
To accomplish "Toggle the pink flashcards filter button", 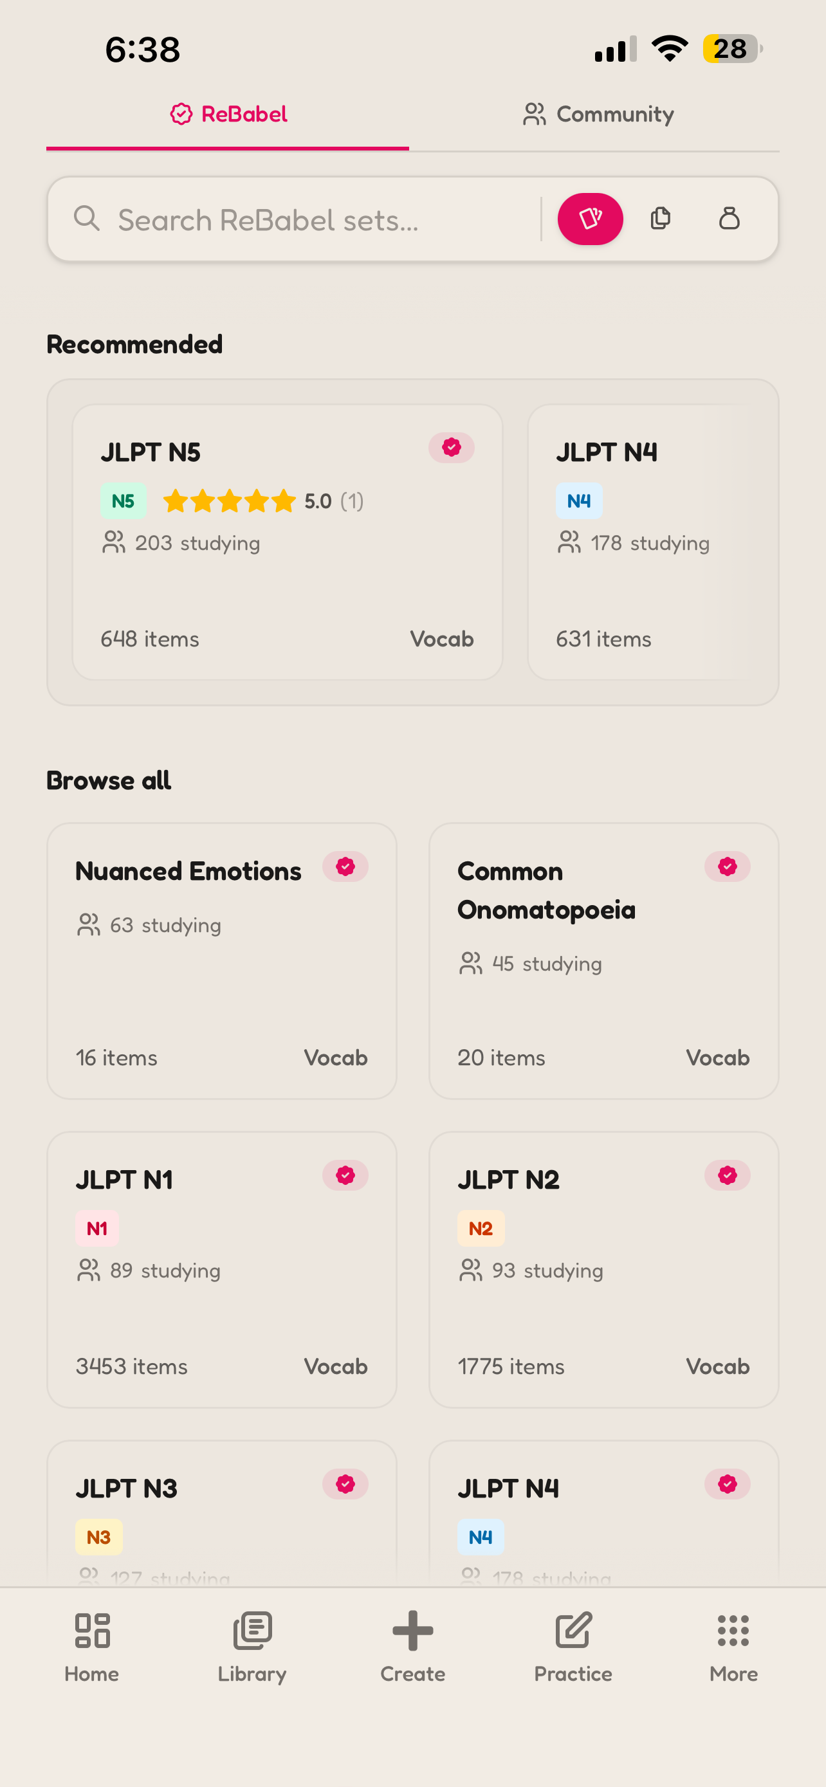I will [x=590, y=219].
